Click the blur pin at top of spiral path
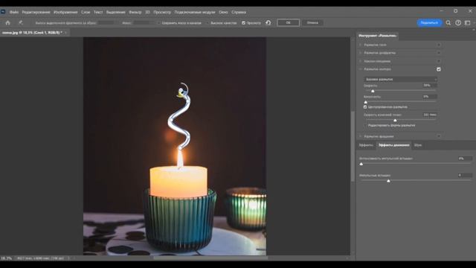The image size is (476, 268). pos(181,91)
